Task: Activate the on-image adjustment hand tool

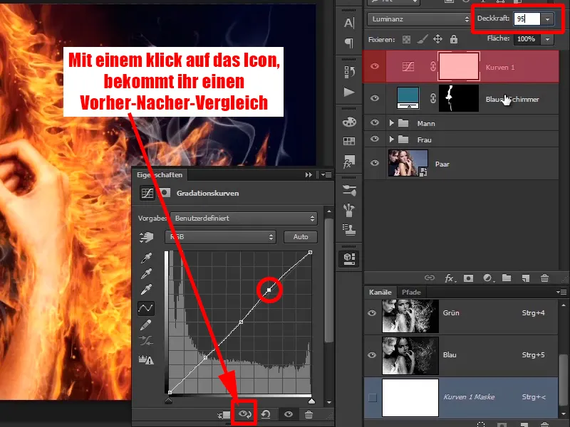Action: [146, 237]
